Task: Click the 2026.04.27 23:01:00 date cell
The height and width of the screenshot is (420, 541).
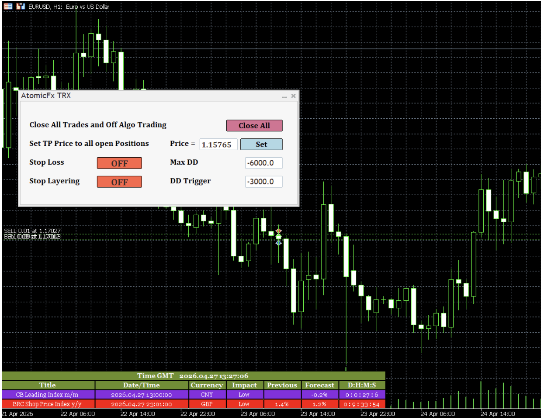Action: pyautogui.click(x=142, y=404)
